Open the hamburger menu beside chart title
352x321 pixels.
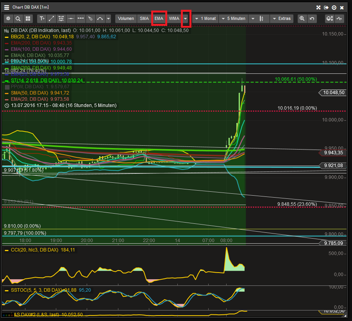[x=6, y=7]
